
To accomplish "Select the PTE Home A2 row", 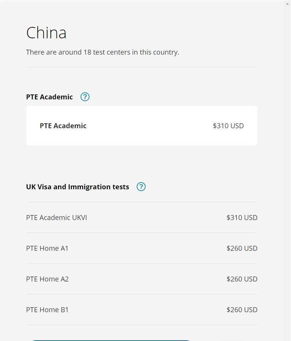I will (x=142, y=279).
